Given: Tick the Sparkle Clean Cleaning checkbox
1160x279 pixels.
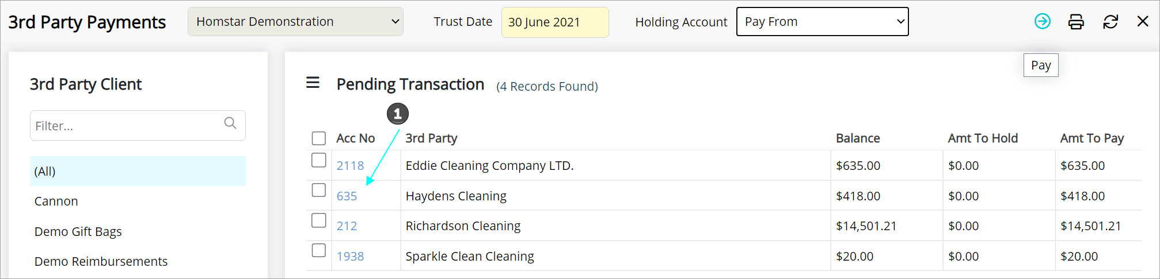Looking at the screenshot, I should pos(318,250).
